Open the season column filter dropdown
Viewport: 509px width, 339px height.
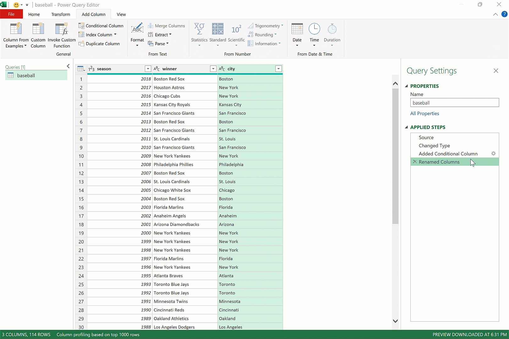[x=148, y=69]
